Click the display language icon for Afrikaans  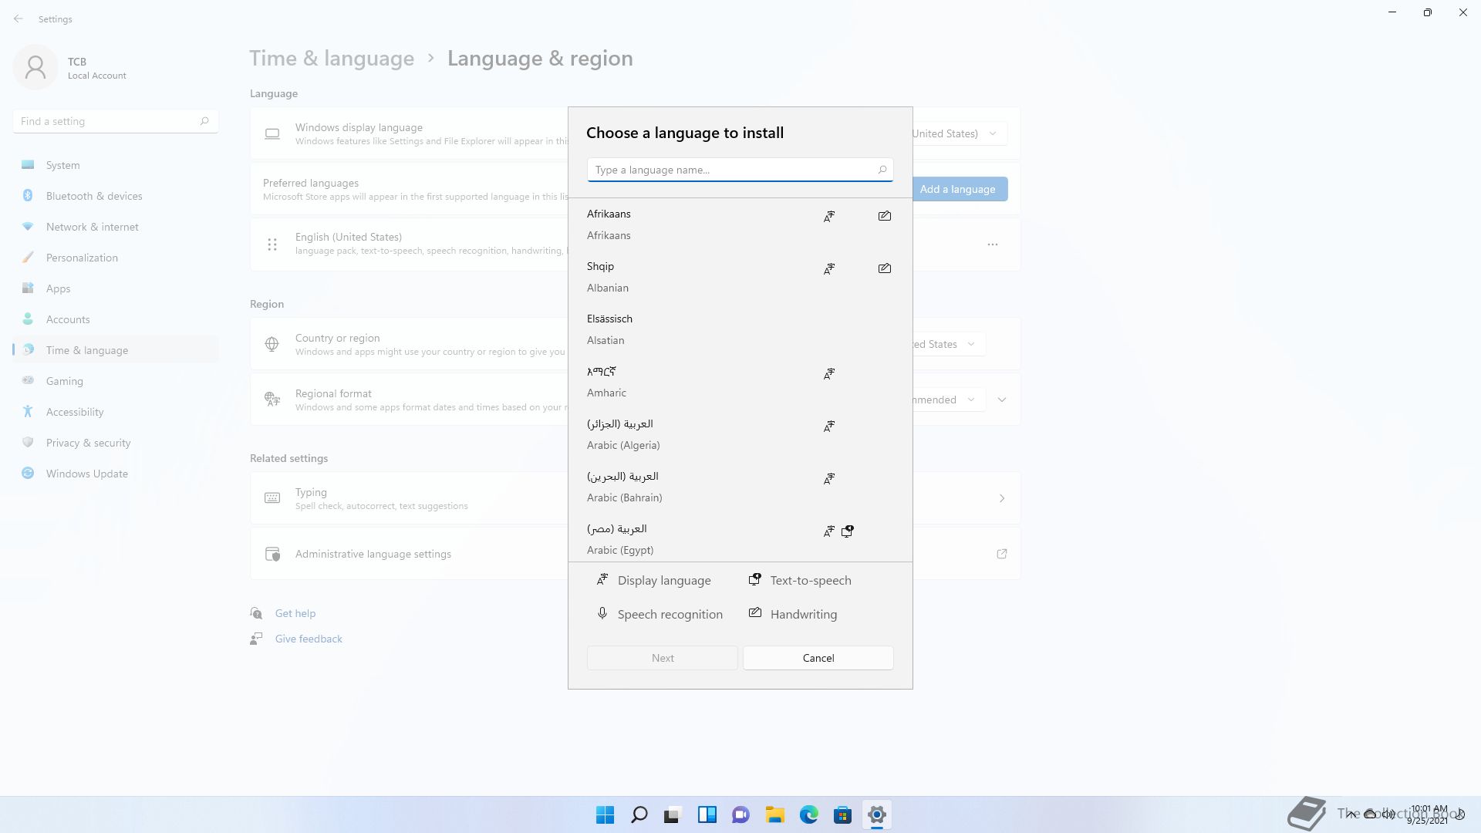[829, 217]
